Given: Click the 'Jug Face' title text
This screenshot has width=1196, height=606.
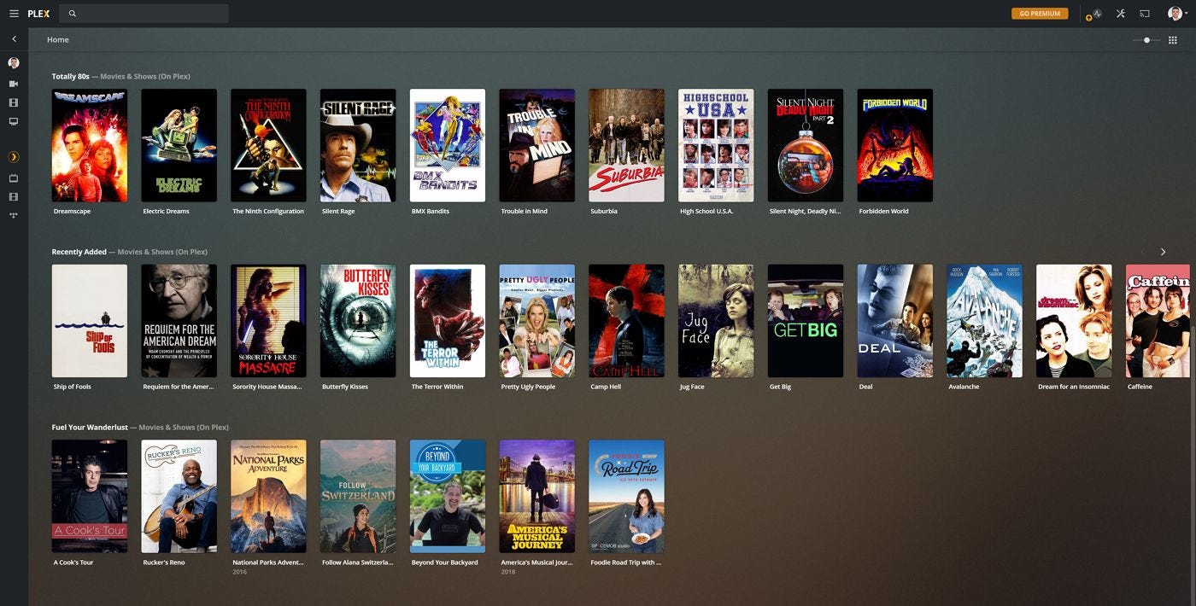Looking at the screenshot, I should click(x=692, y=387).
